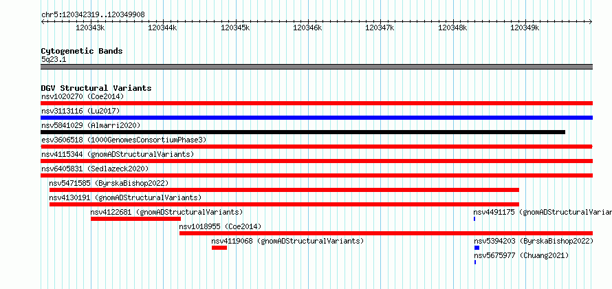This screenshot has height=289, width=612.
Task: Click the nsv4122681 label text
Action: click(166, 212)
